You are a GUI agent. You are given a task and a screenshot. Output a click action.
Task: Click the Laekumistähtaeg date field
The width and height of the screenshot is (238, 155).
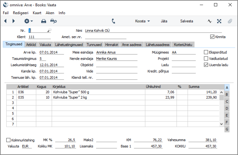[x=52, y=65]
